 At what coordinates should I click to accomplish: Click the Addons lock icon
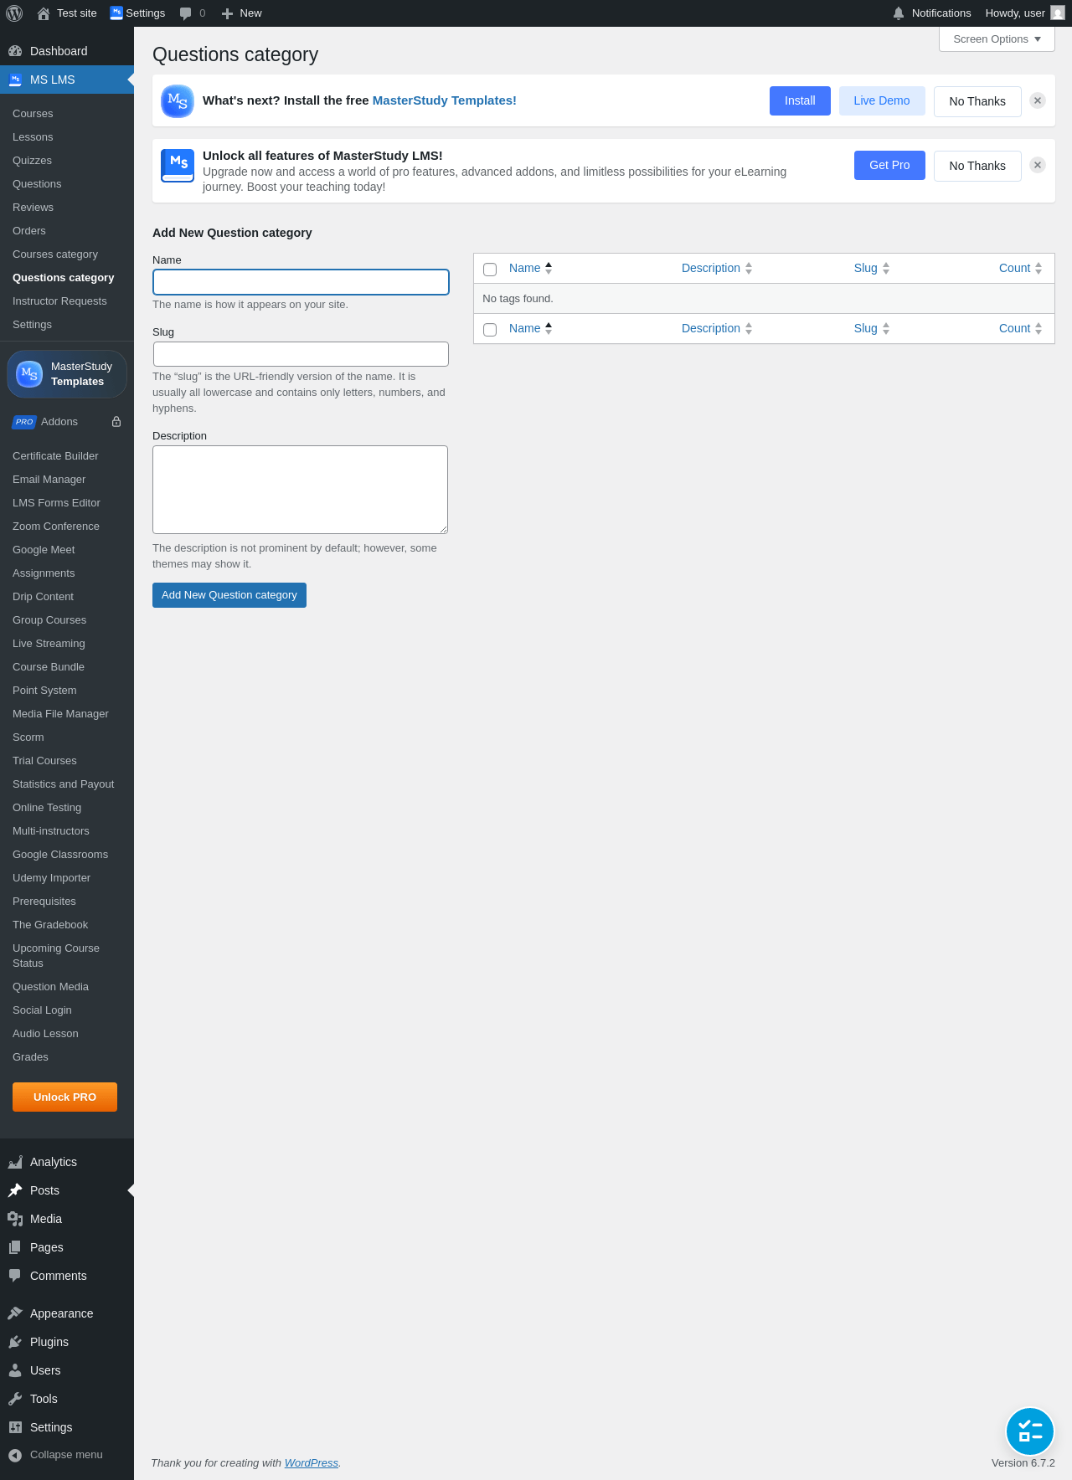(116, 422)
